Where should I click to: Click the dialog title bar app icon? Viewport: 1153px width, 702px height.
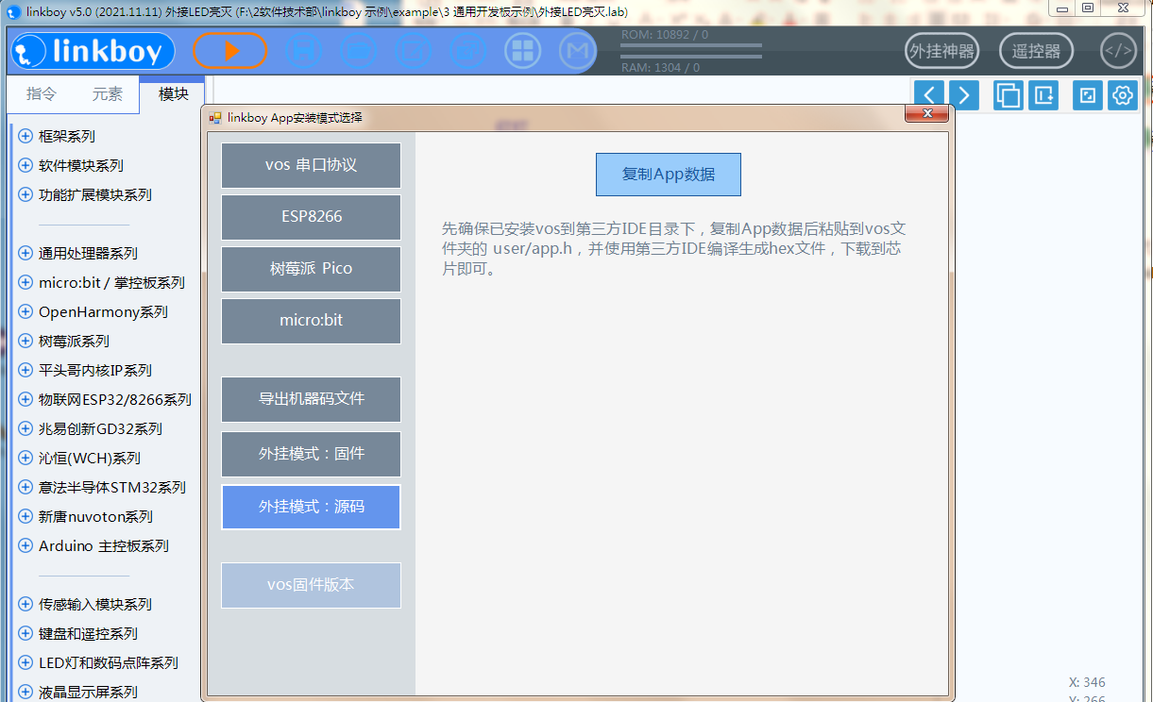(215, 118)
